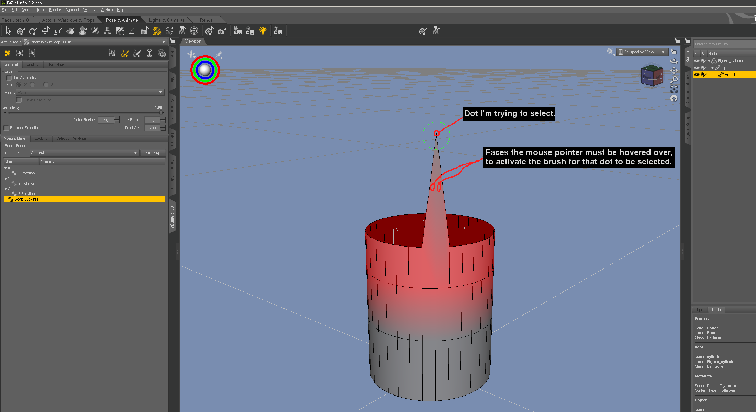The height and width of the screenshot is (412, 756).
Task: Click the viewport zoom magnifier icon
Action: pyautogui.click(x=674, y=80)
